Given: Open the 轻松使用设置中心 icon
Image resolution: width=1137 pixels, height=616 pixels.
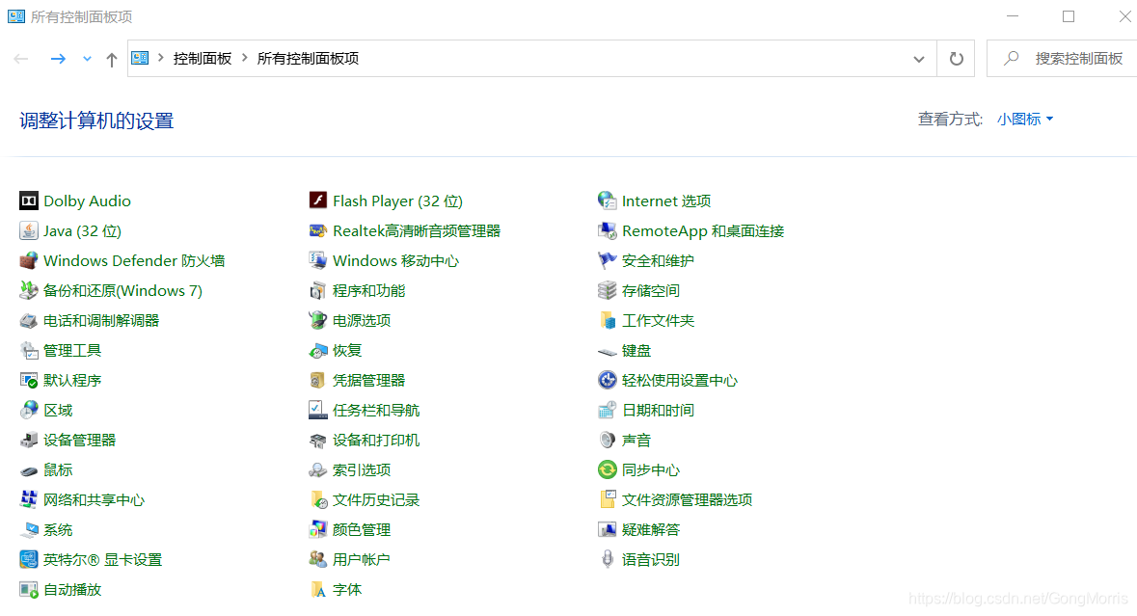Looking at the screenshot, I should point(607,380).
